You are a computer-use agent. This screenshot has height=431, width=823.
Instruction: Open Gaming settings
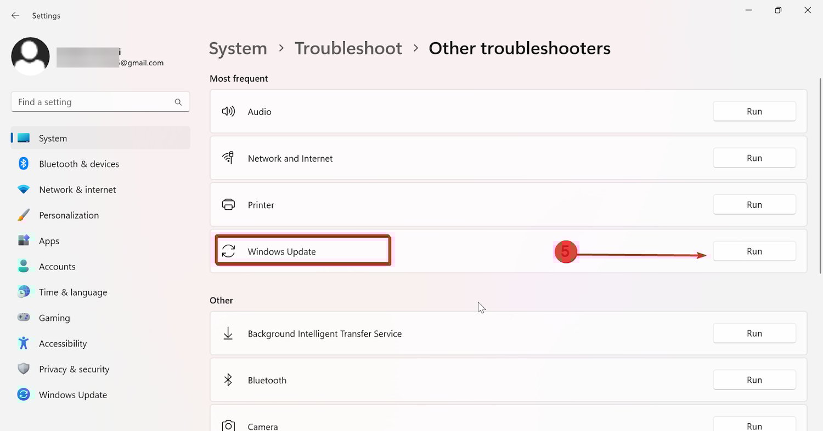(x=100, y=318)
